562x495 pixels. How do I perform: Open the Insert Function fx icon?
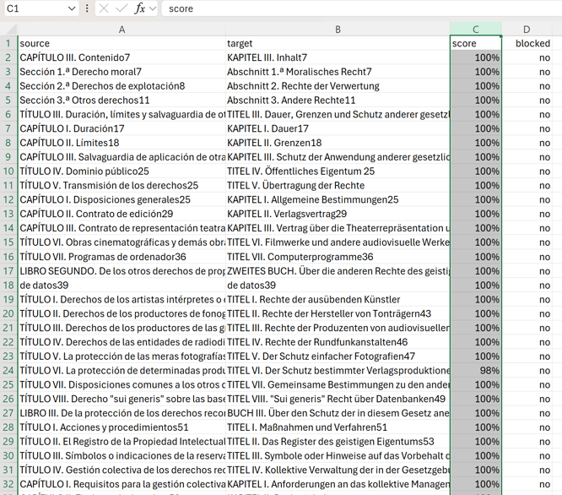140,8
